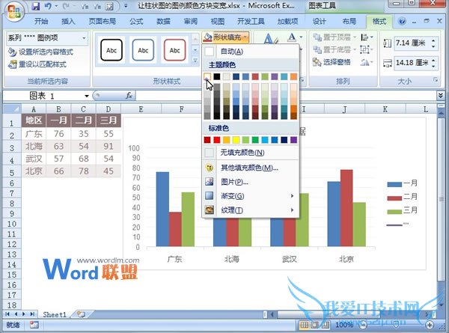Select the orange theme color in top row
The width and height of the screenshot is (449, 333).
click(293, 76)
